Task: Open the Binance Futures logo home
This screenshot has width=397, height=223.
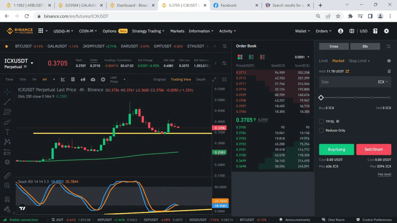Action: (20, 31)
